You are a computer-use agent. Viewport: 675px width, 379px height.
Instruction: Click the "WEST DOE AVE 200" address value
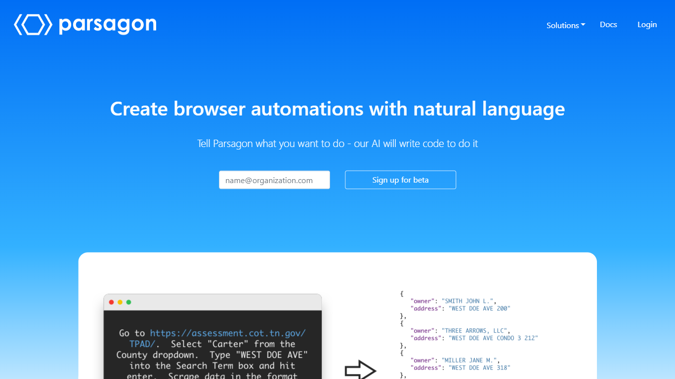tap(479, 308)
